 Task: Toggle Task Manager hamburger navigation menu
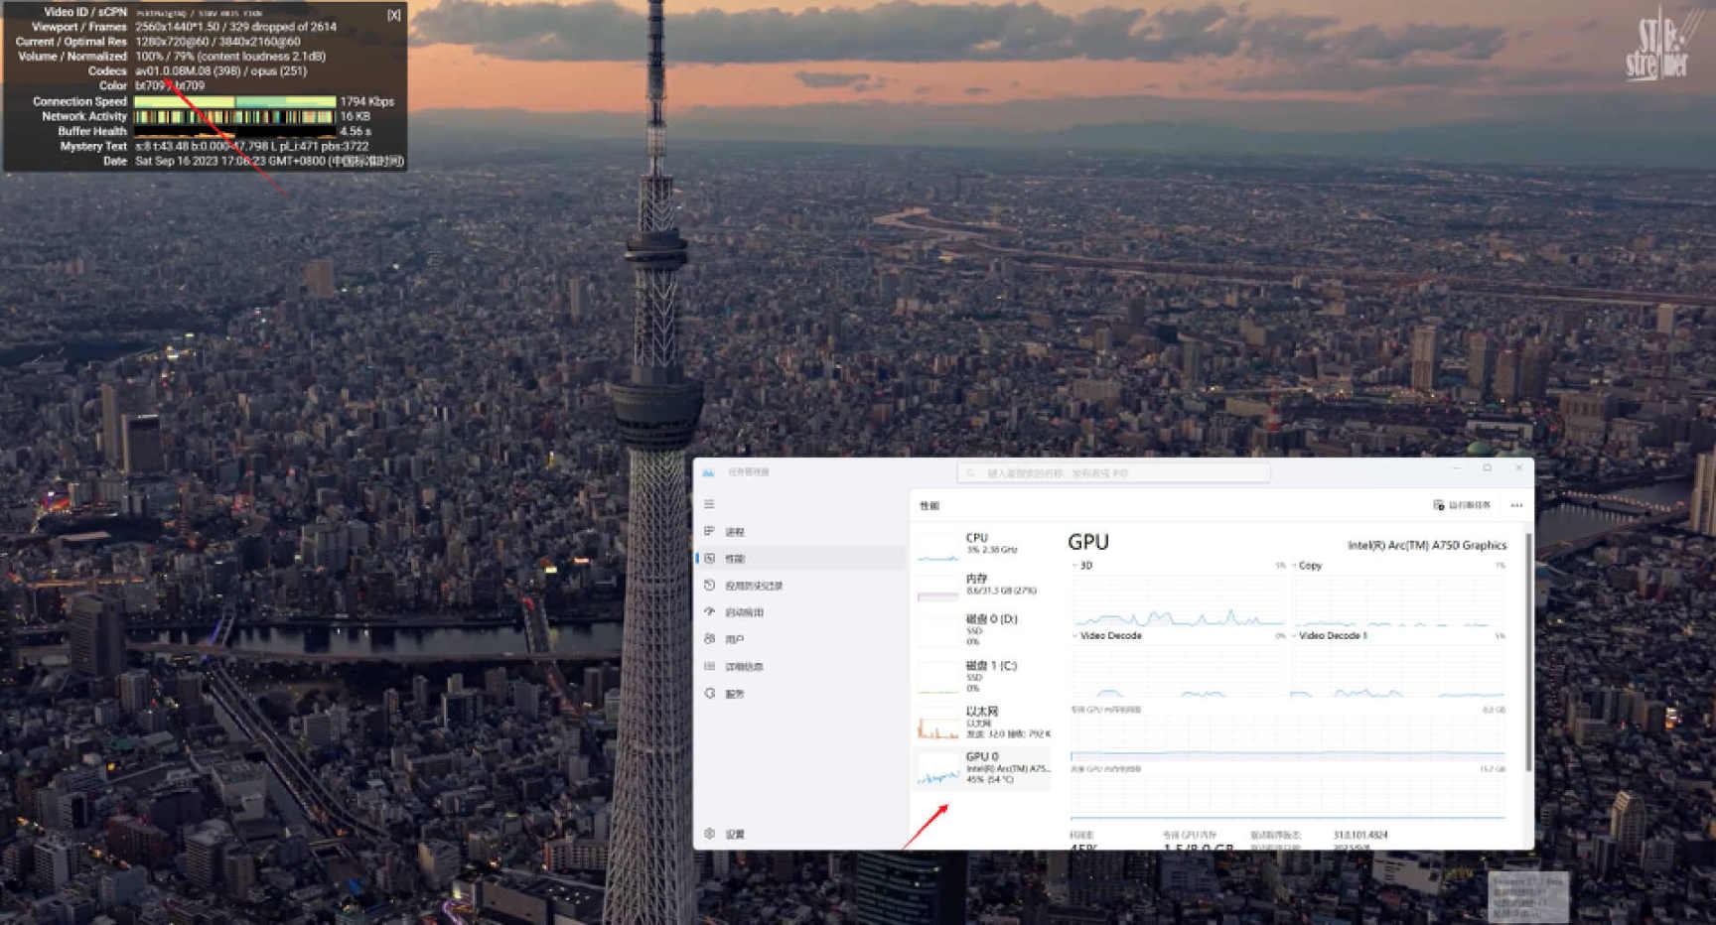[x=709, y=504]
